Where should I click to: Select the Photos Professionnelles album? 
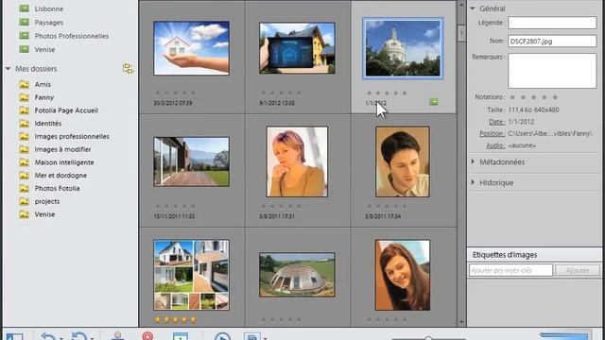click(x=72, y=36)
